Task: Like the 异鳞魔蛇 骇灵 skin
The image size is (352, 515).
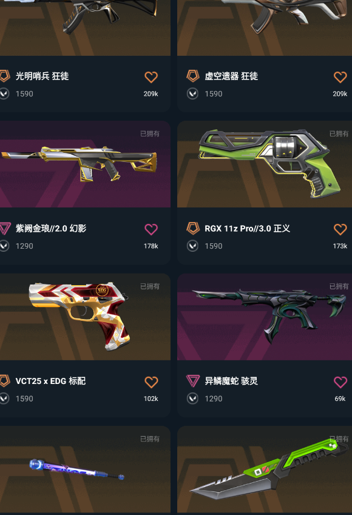Action: (x=340, y=382)
